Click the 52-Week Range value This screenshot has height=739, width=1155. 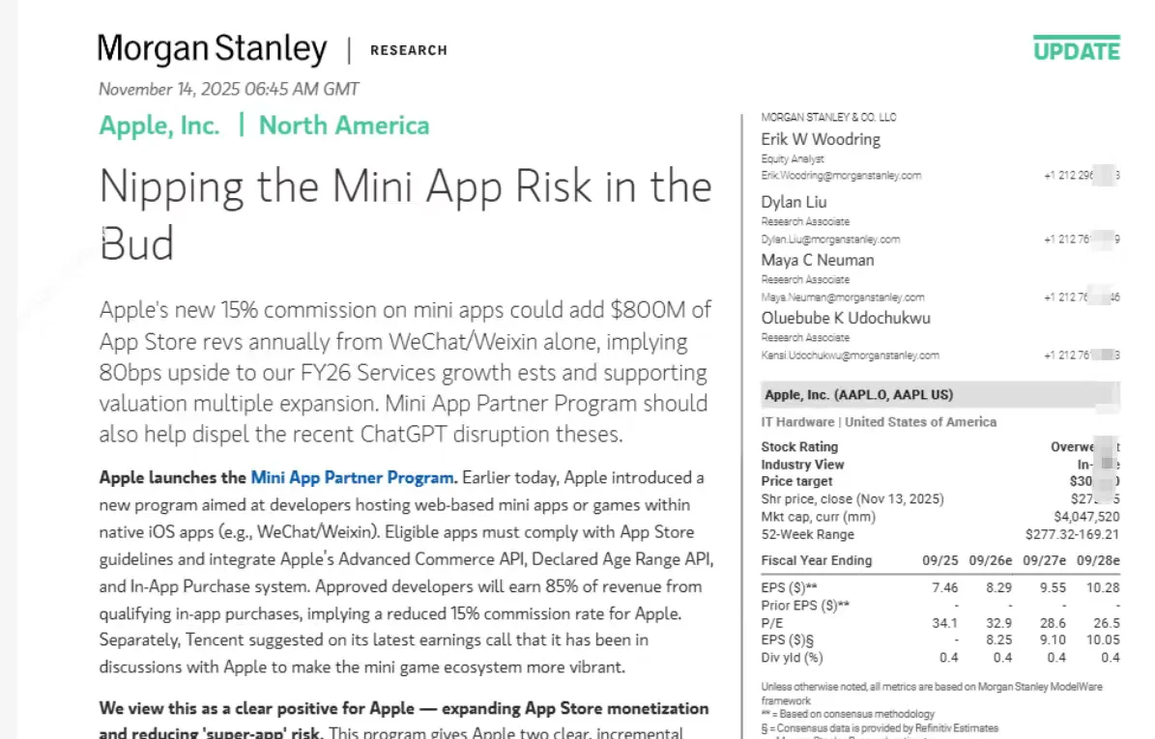tap(1072, 534)
